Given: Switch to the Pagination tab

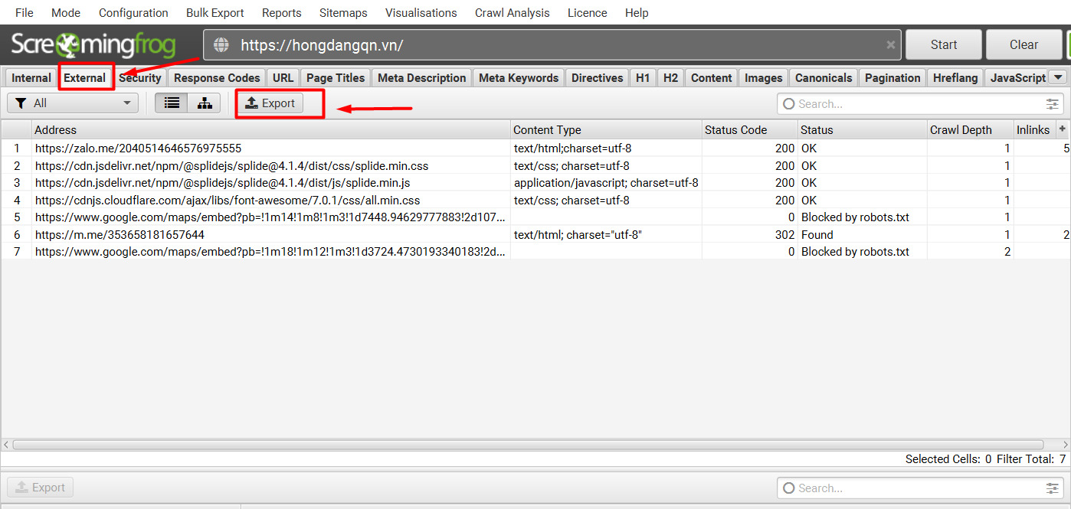Looking at the screenshot, I should pos(892,78).
